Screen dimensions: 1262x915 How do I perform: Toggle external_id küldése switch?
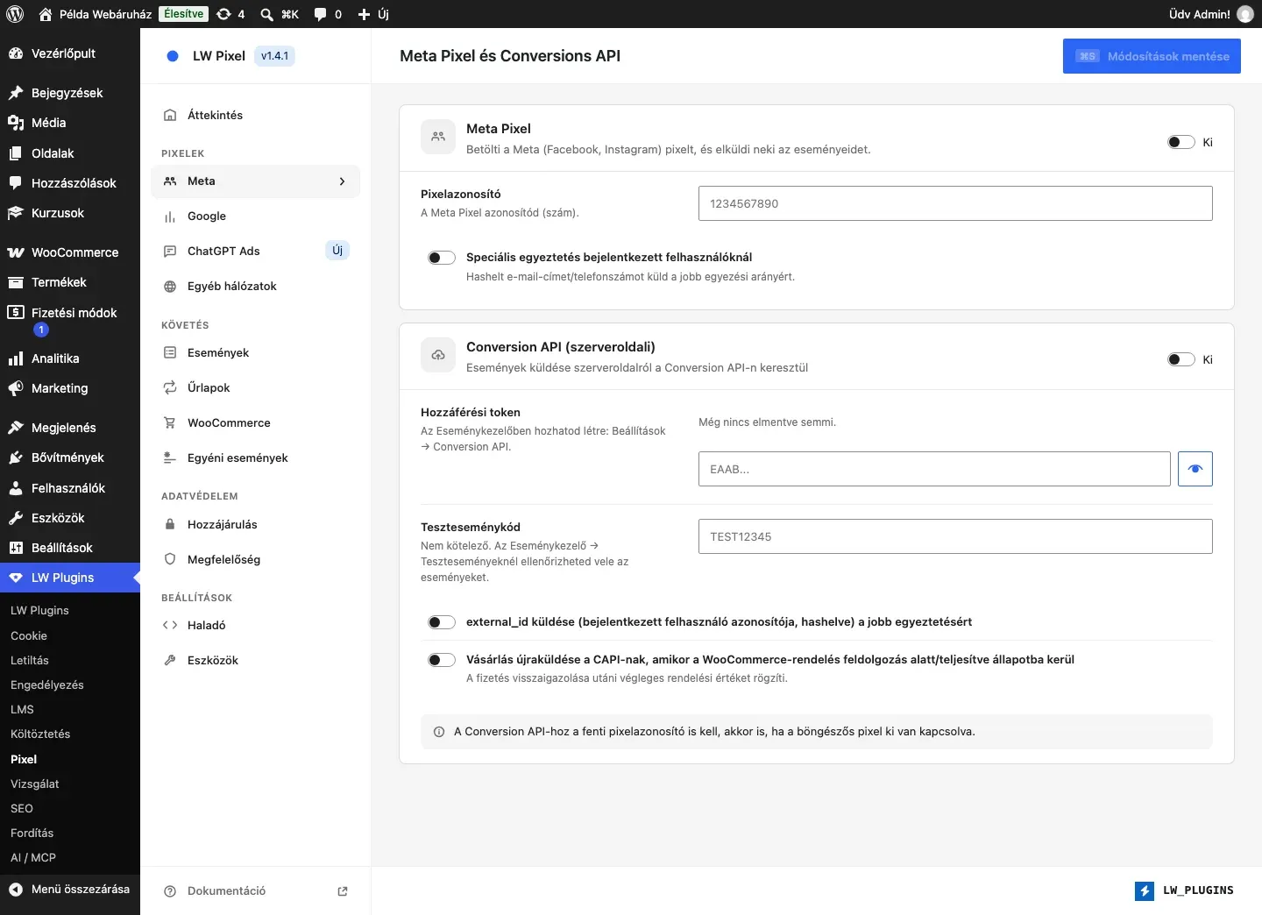(x=442, y=622)
